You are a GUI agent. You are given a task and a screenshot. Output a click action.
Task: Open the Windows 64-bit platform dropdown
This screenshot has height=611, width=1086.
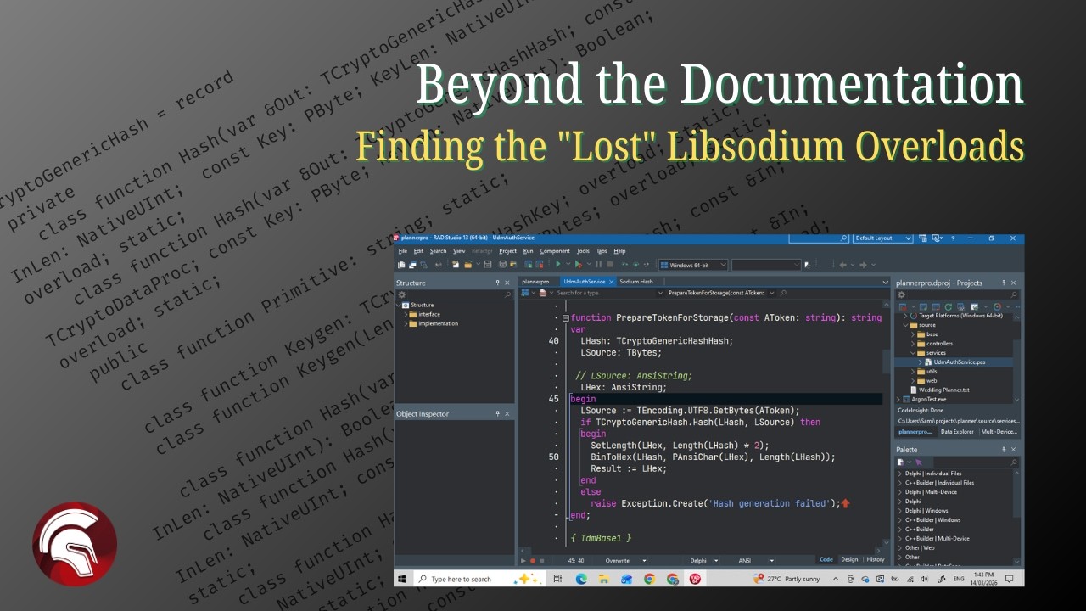pyautogui.click(x=694, y=265)
